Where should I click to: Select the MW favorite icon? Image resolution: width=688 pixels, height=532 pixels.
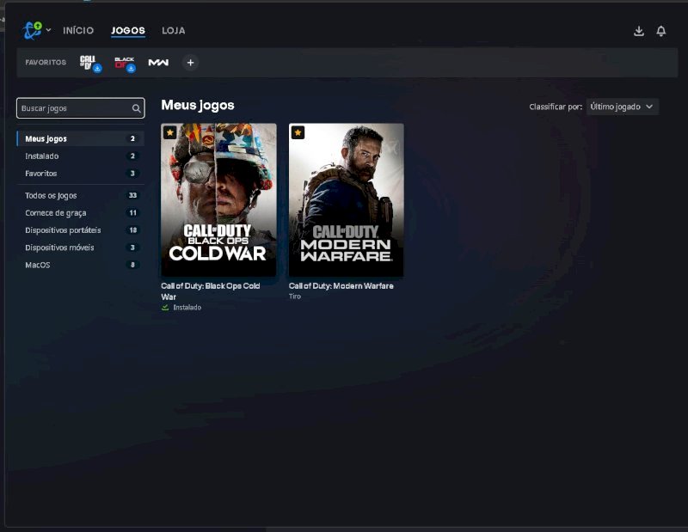(157, 62)
